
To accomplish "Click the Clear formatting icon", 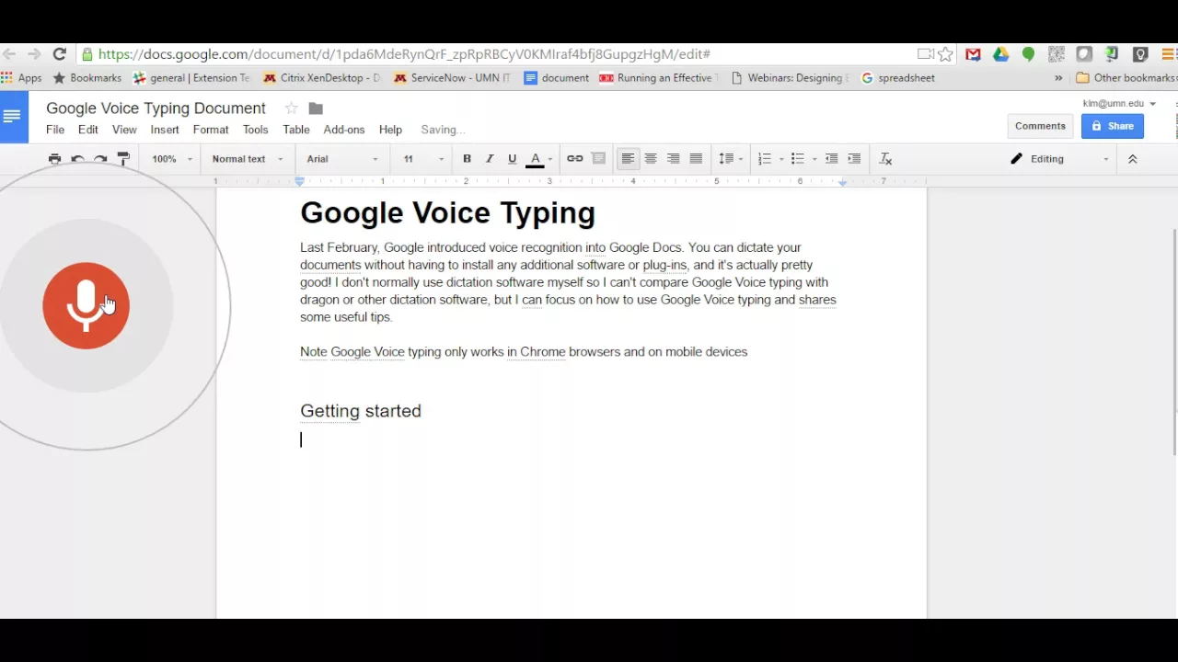I will [x=885, y=159].
